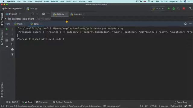Screen dimensions: 193x108
Task: Close the main.py editor tab
Action: pos(84,14)
